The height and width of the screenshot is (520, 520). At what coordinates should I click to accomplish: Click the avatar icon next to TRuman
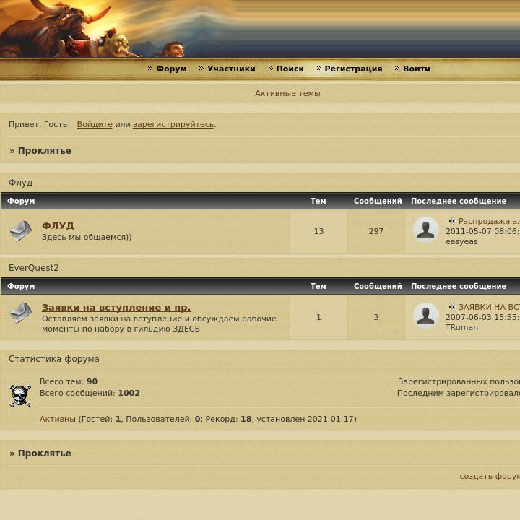click(x=426, y=316)
